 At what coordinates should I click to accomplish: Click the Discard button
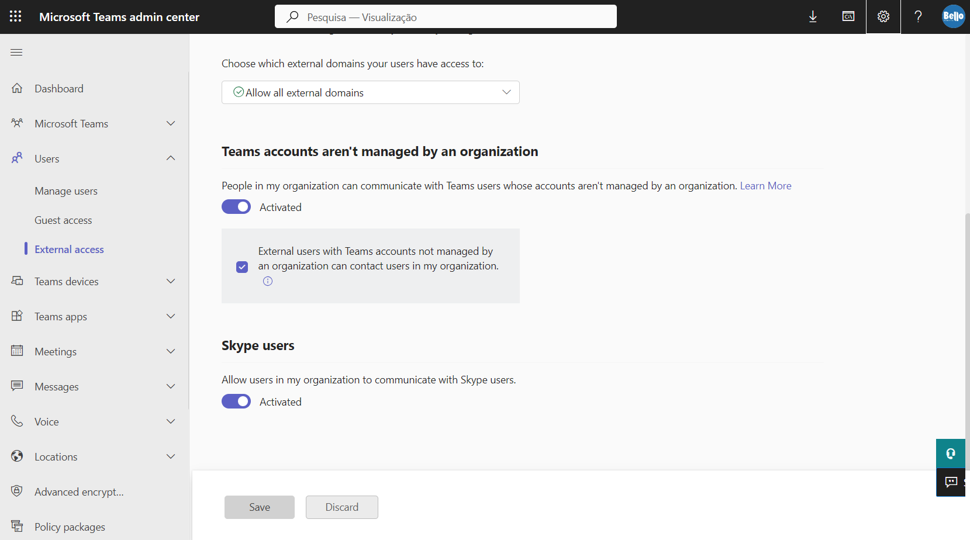[342, 507]
